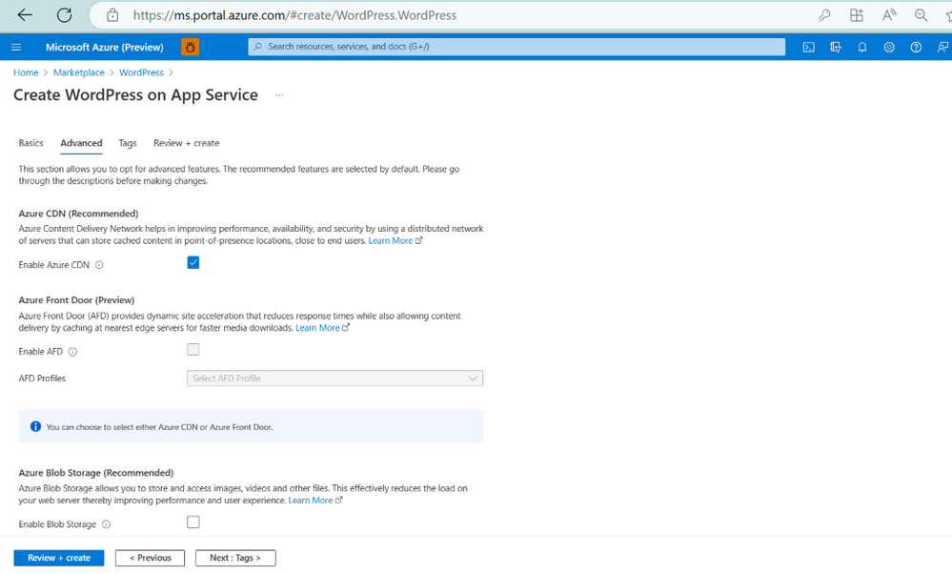
Task: Open the ellipsis menu next to page title
Action: pos(279,95)
